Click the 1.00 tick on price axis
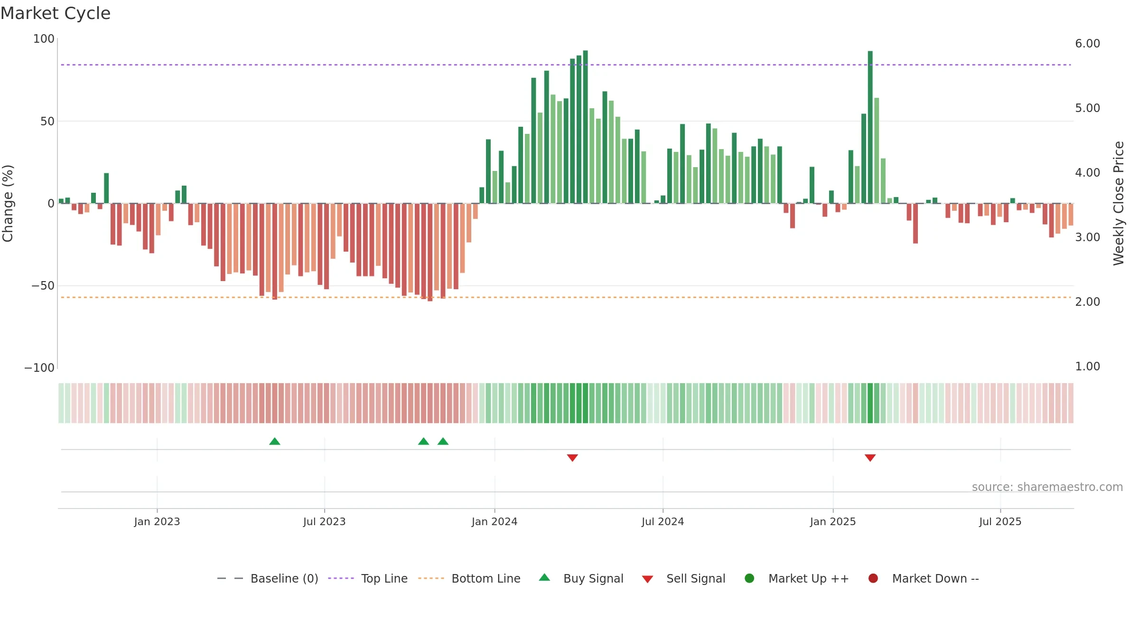Image resolution: width=1139 pixels, height=641 pixels. 1088,367
